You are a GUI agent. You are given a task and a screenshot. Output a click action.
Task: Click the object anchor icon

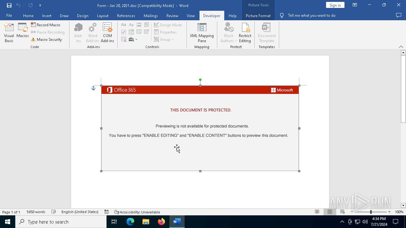[x=93, y=88]
